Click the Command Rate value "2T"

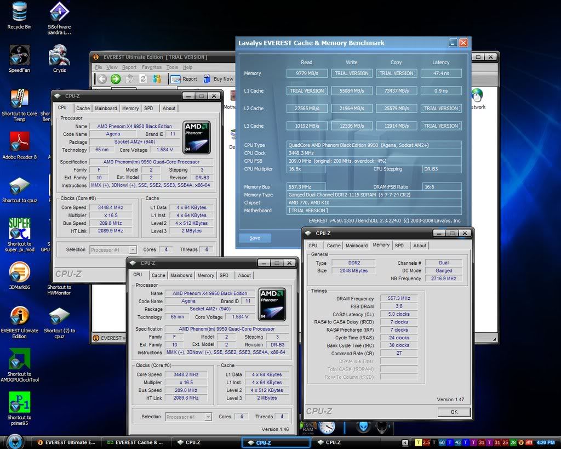pyautogui.click(x=399, y=353)
